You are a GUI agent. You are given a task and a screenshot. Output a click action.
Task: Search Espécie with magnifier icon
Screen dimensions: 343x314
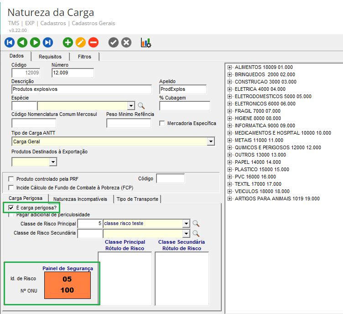tap(141, 106)
